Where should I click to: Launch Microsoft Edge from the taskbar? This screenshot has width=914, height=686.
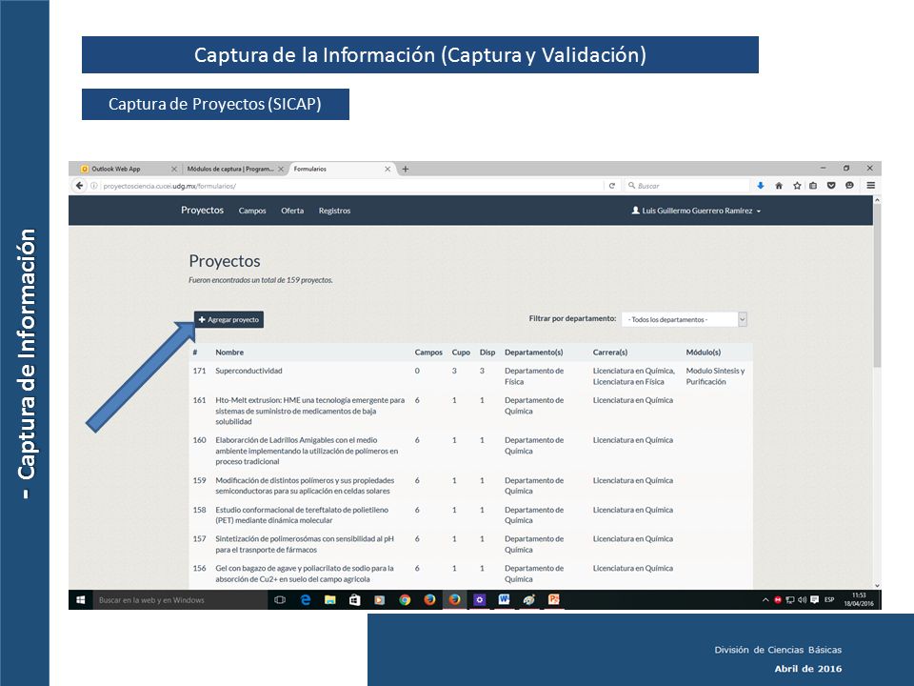click(305, 599)
